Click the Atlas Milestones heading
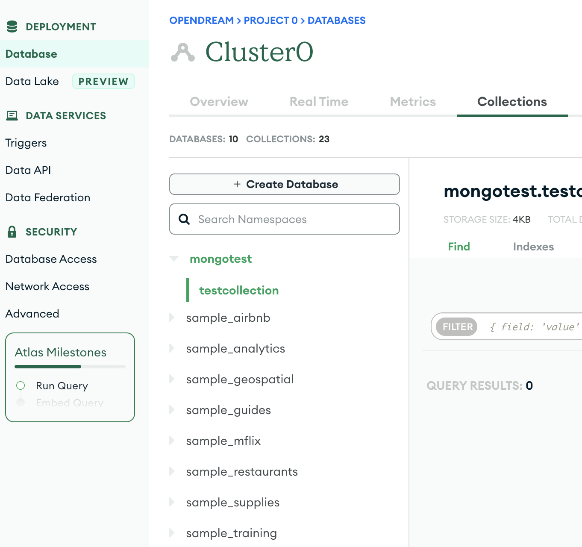Screen dimensions: 582x547 [61, 352]
